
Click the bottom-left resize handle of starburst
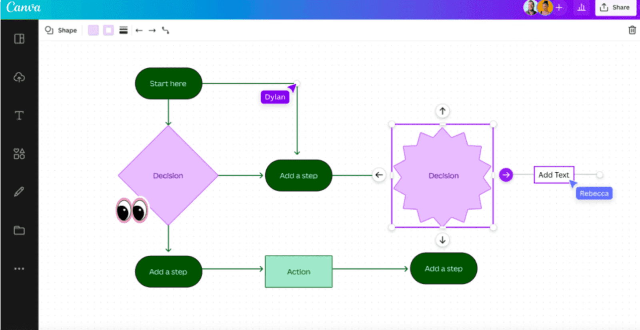(392, 227)
